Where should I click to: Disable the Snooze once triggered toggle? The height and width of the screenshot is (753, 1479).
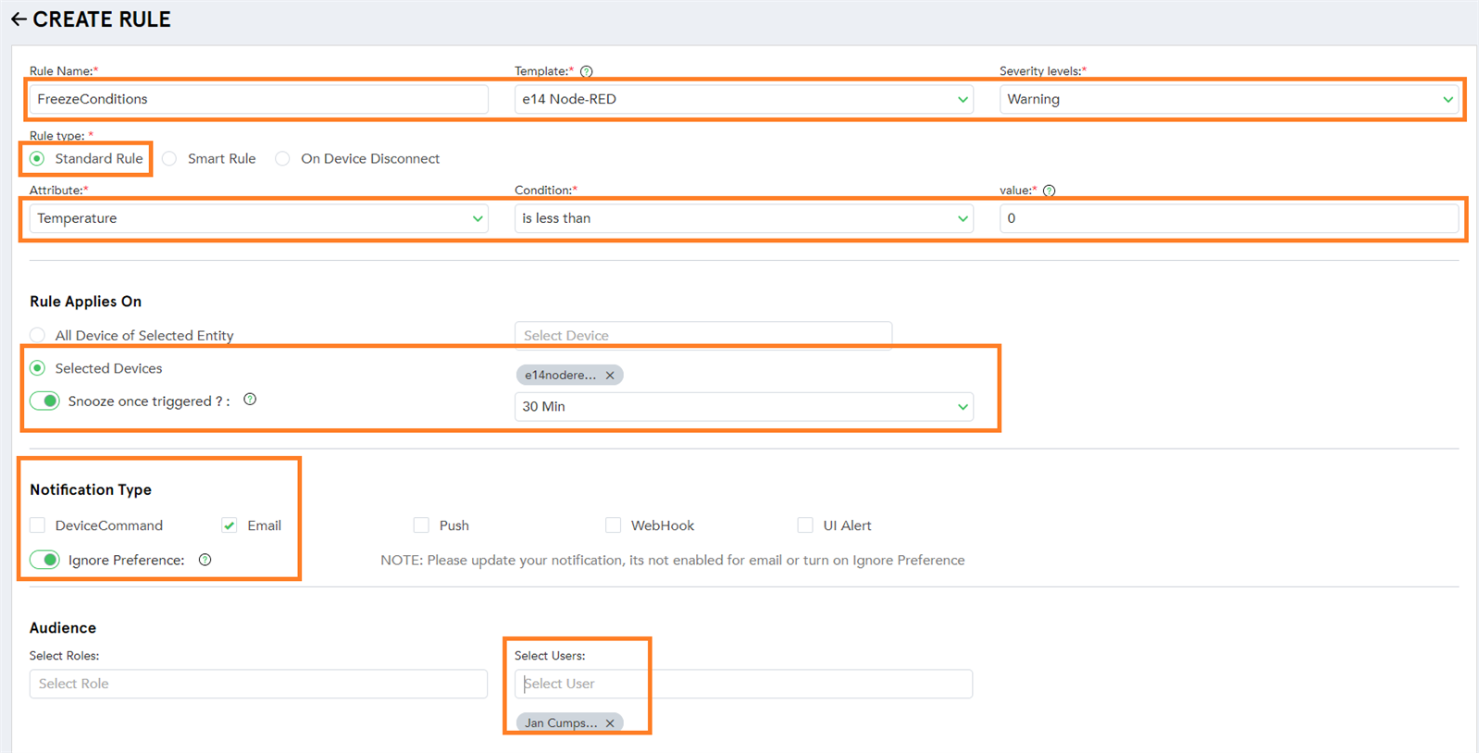click(44, 401)
